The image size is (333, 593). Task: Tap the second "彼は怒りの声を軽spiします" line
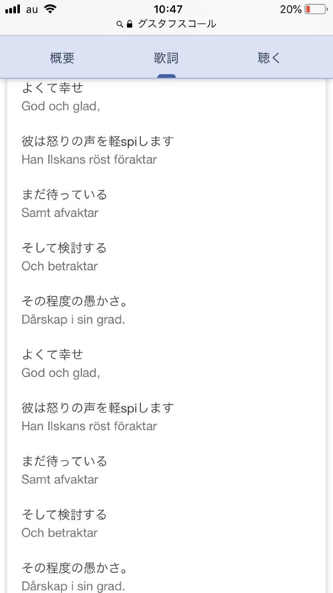(98, 408)
